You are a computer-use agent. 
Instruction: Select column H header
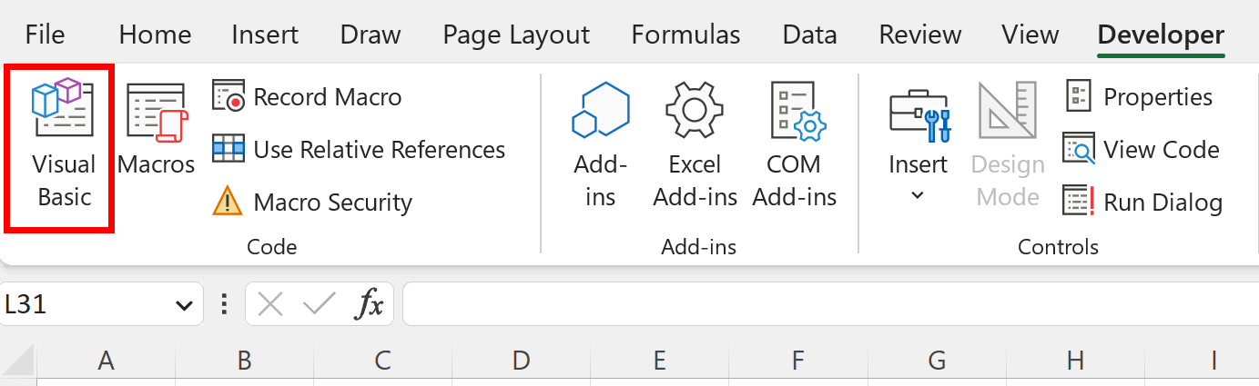[x=1075, y=361]
